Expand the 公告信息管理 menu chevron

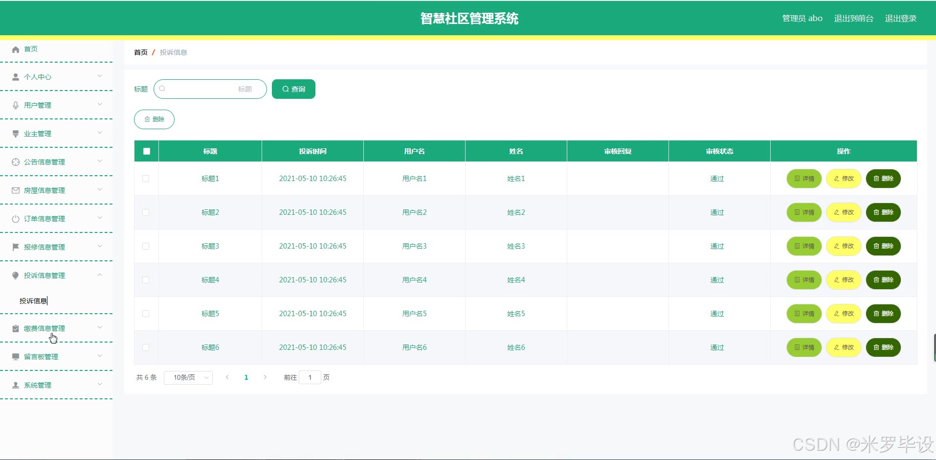tap(100, 161)
